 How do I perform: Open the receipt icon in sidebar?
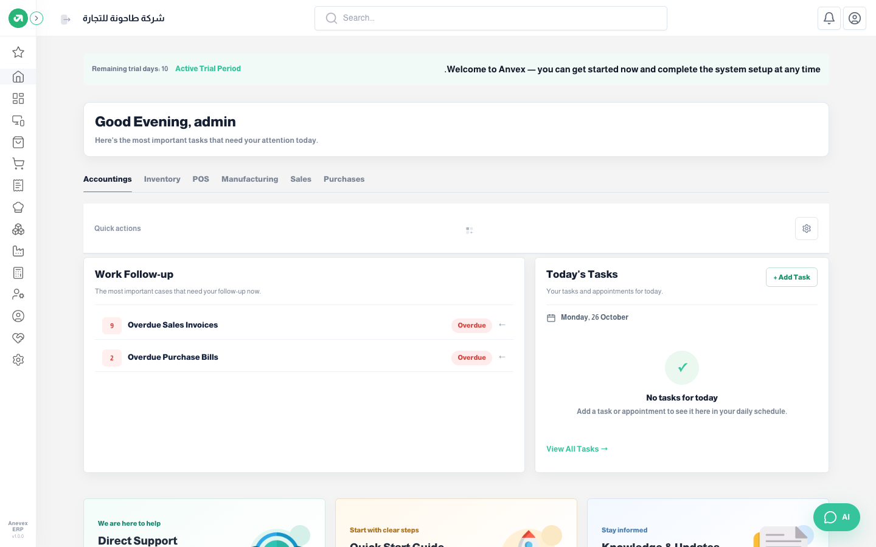coord(18,185)
